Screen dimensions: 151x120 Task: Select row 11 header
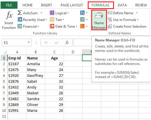4,116
